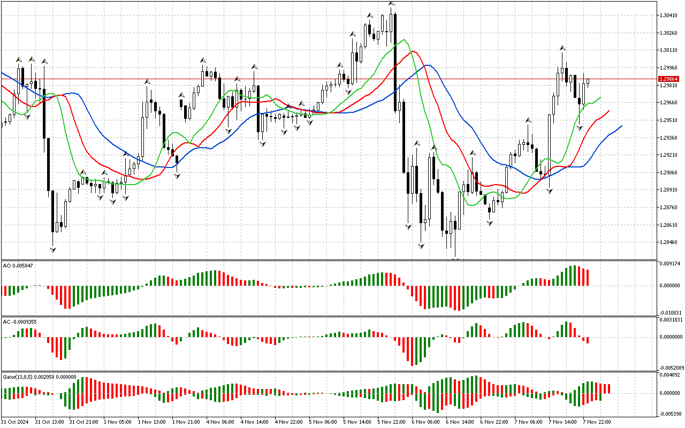Click the AO scale value -0.010831
This screenshot has width=685, height=428.
click(672, 312)
